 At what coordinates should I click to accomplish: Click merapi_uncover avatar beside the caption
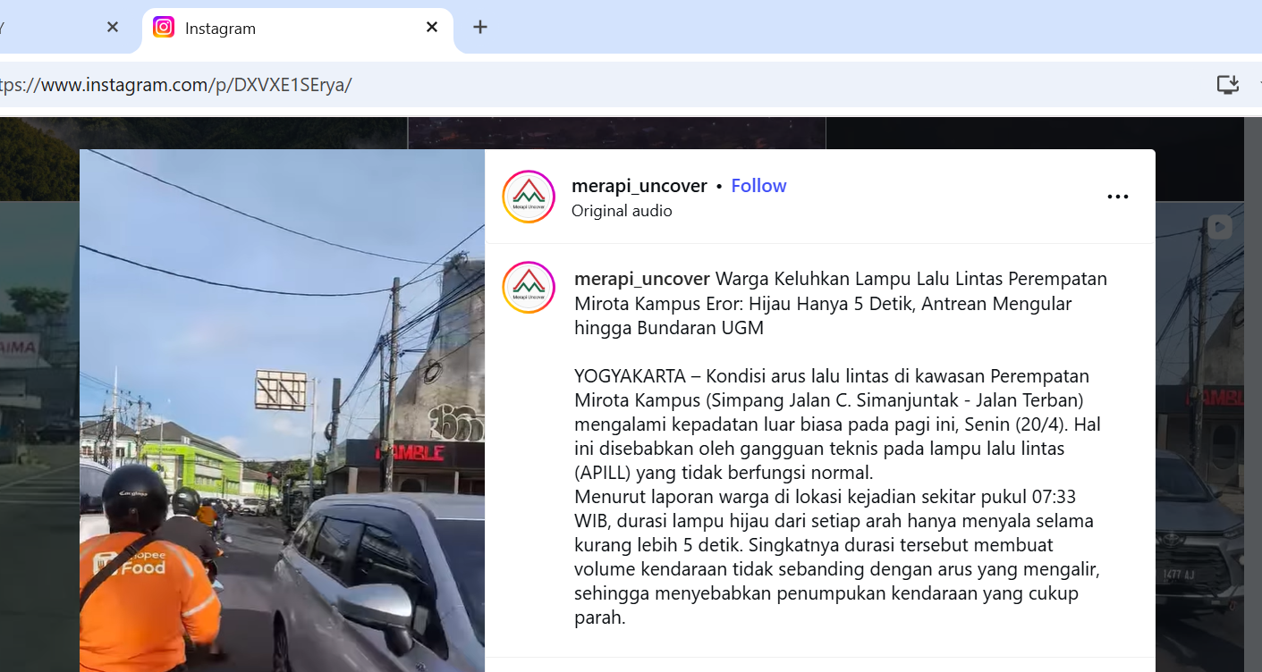click(x=529, y=288)
